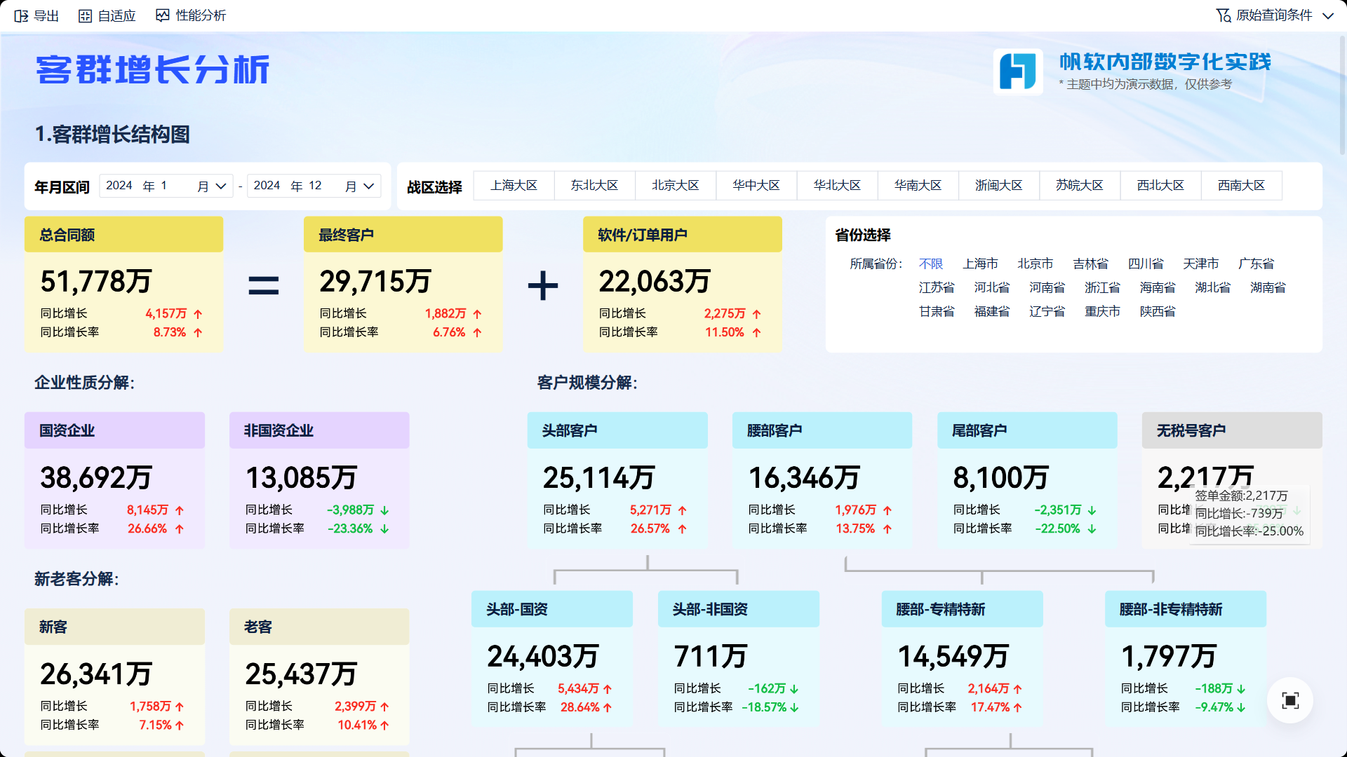Viewport: 1347px width, 757px height.
Task: Expand the original query conditions chevron
Action: [x=1327, y=15]
